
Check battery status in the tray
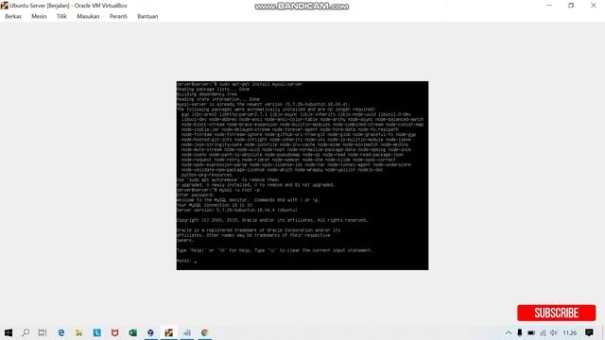pos(531,332)
